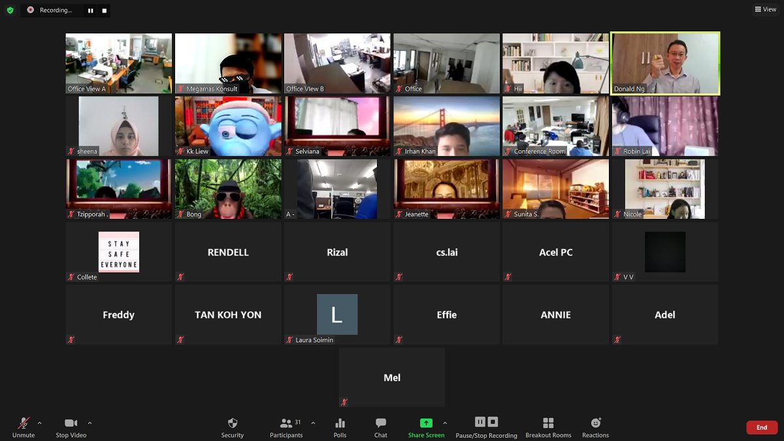
Task: Expand share options caret beside Share Screen
Action: tap(445, 423)
